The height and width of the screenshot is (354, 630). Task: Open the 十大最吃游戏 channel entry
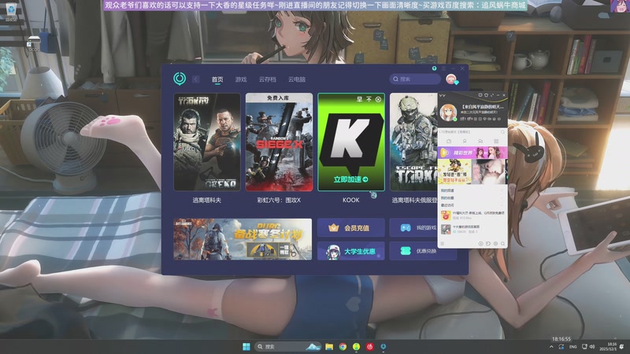(472, 229)
